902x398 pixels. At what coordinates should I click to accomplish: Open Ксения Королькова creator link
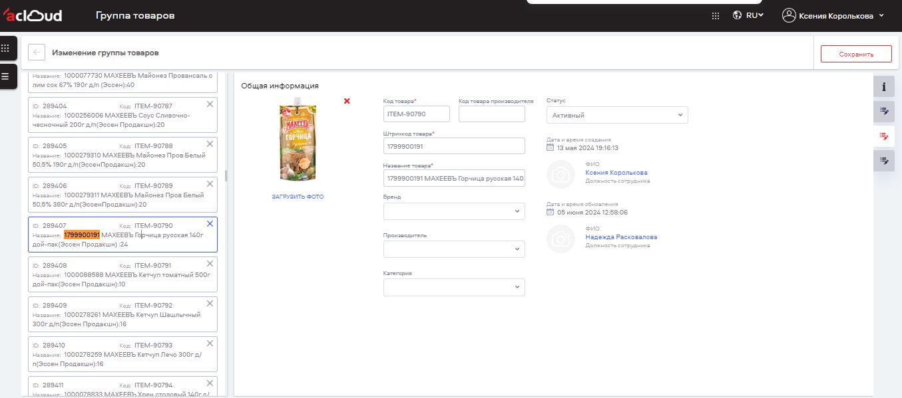pos(616,173)
